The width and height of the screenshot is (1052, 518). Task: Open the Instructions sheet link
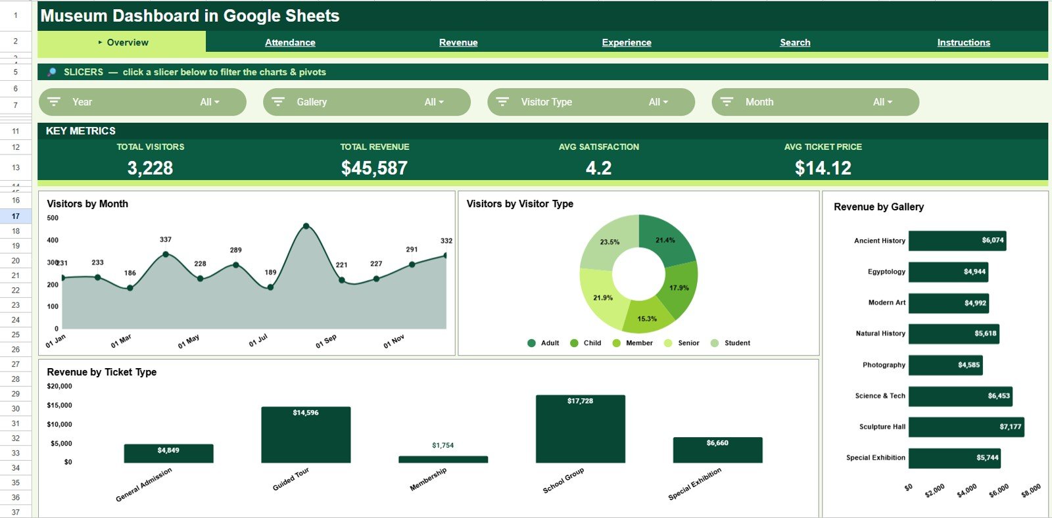(963, 42)
